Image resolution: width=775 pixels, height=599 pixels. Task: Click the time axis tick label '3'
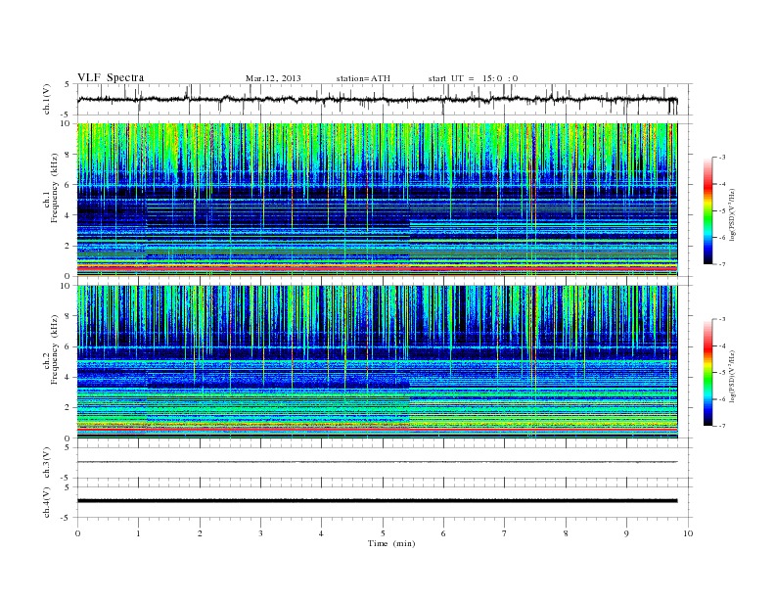tap(260, 533)
